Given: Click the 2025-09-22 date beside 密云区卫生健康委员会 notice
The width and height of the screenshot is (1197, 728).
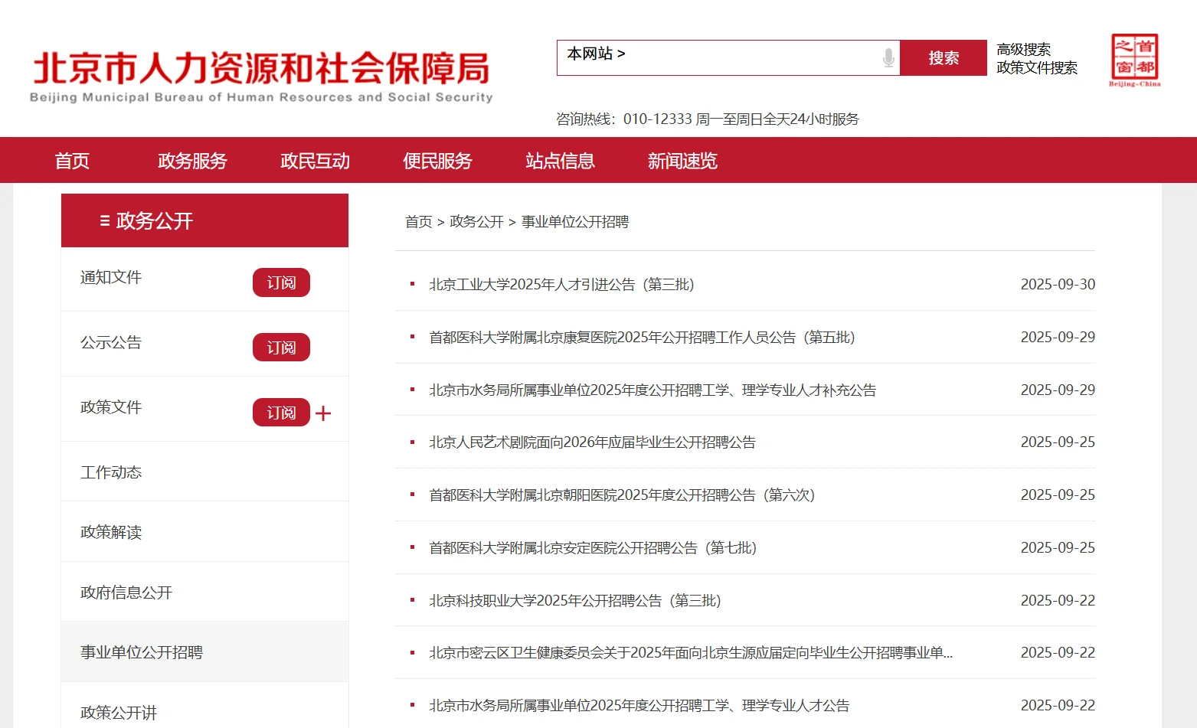Looking at the screenshot, I should coord(1058,653).
